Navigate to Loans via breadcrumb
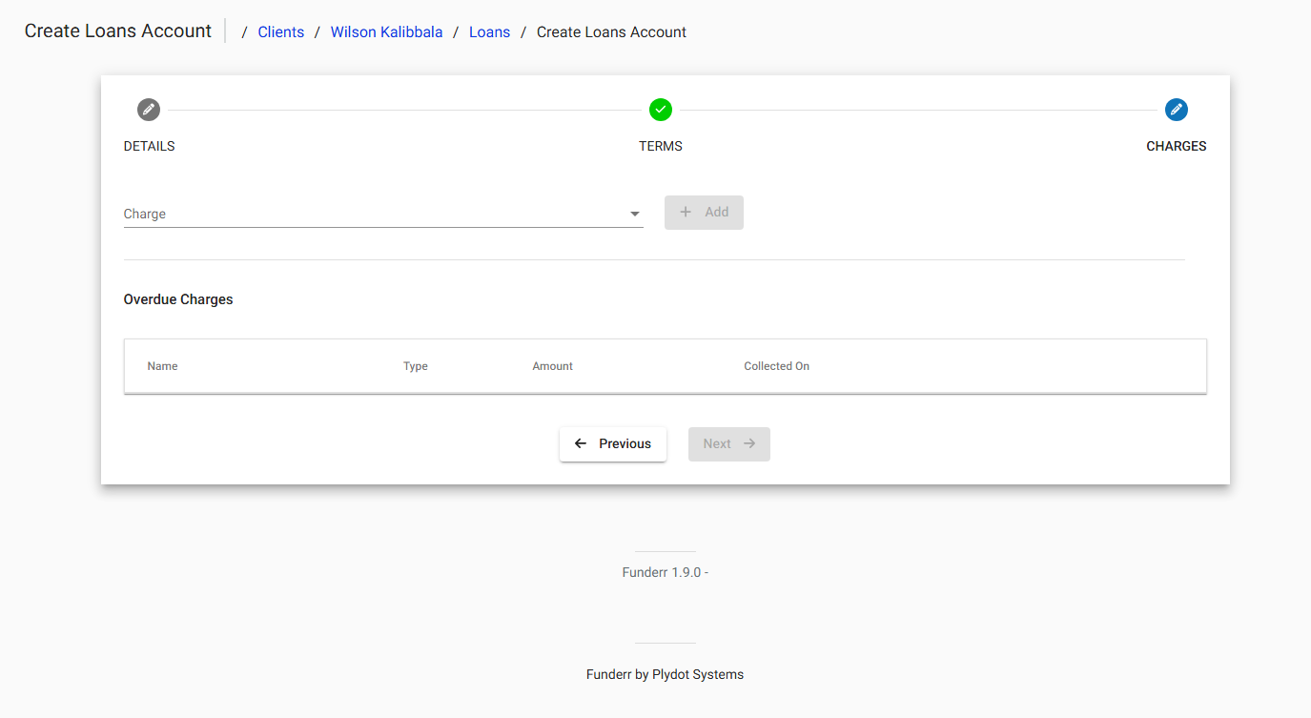The image size is (1311, 718). click(489, 31)
